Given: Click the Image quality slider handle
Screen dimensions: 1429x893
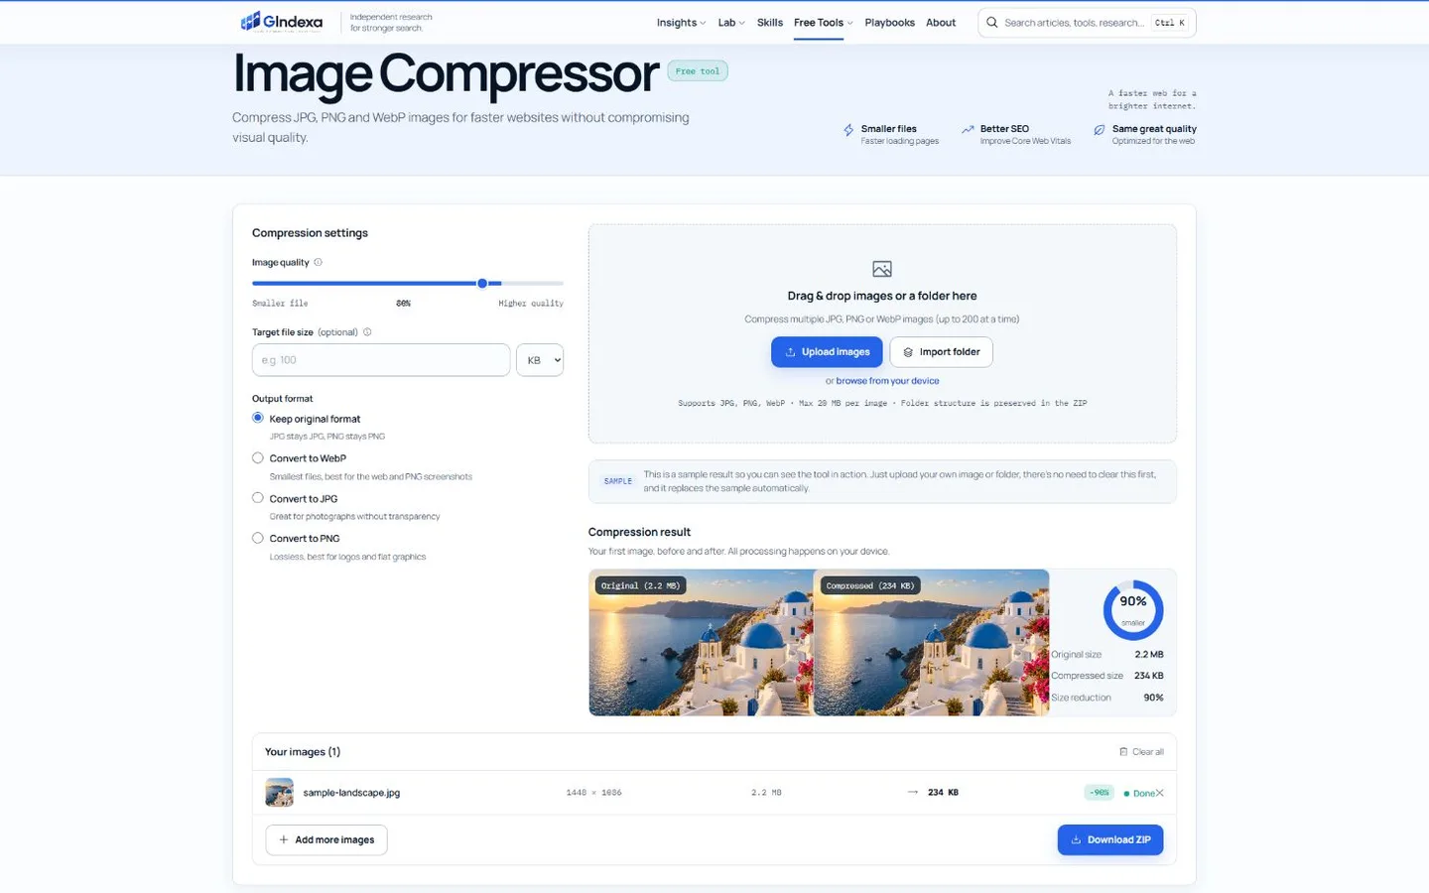Looking at the screenshot, I should tap(482, 284).
